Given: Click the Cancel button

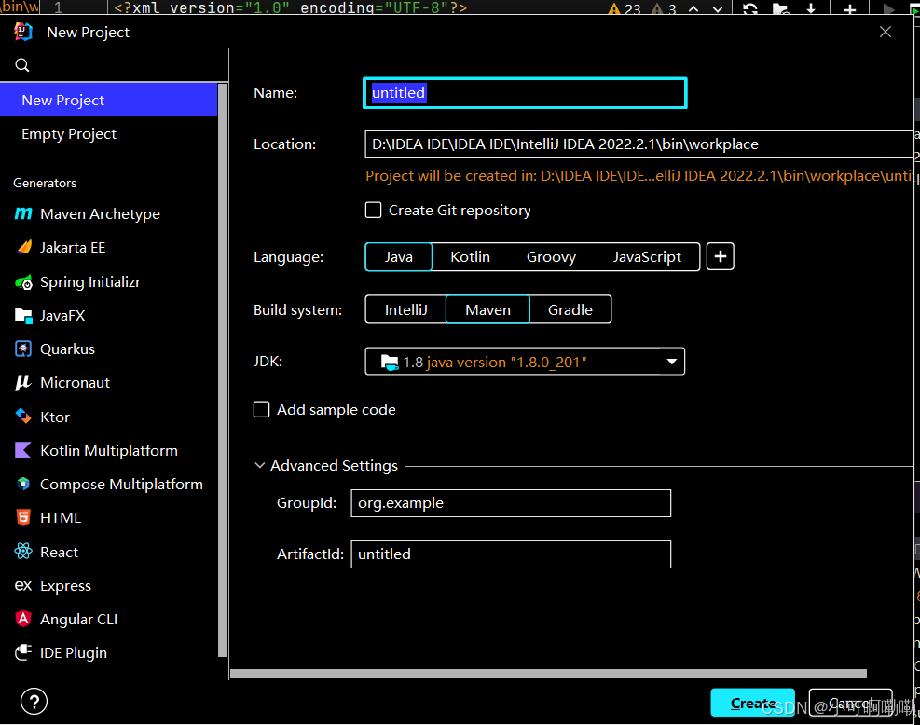Looking at the screenshot, I should tap(850, 703).
